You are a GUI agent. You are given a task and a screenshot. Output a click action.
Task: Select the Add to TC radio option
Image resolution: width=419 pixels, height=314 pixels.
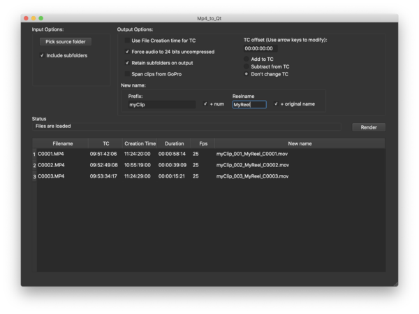coord(246,59)
